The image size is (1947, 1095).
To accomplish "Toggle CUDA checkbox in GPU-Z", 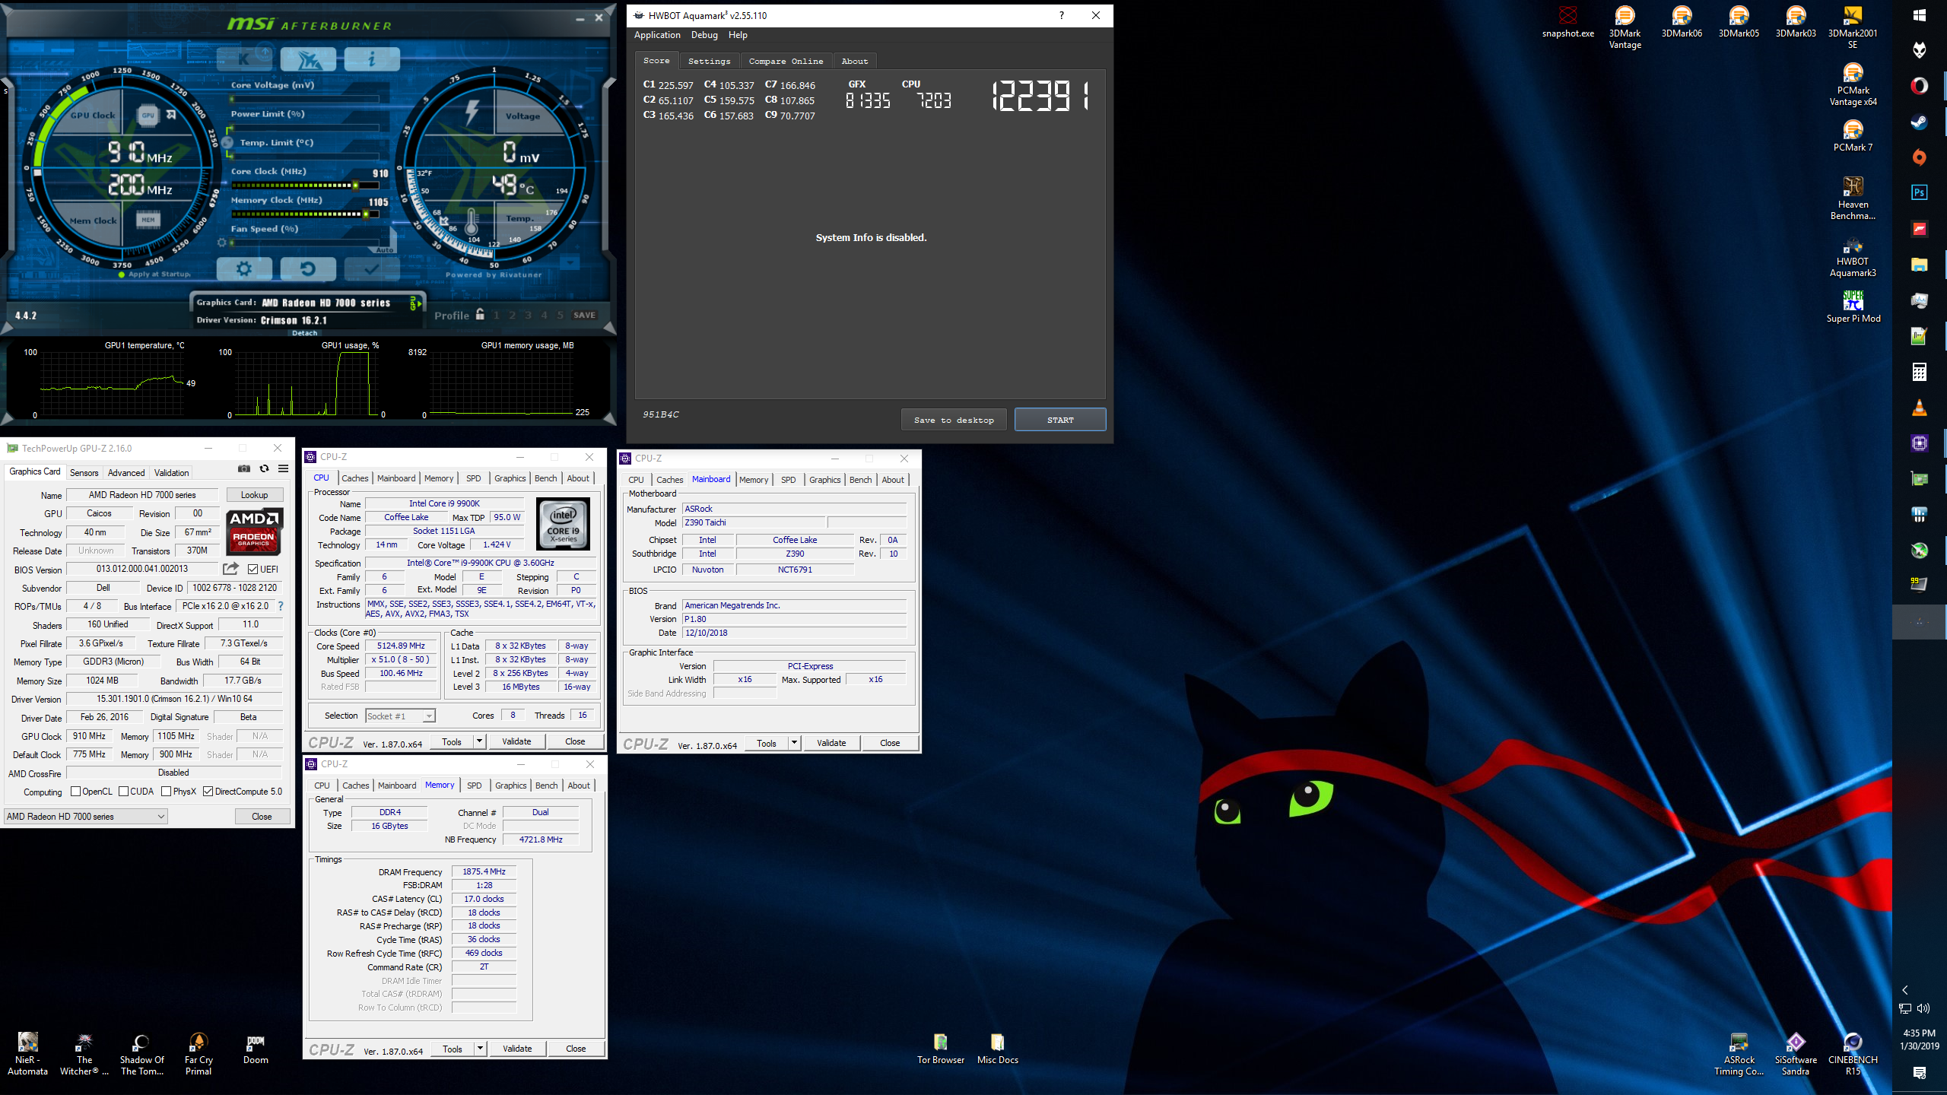I will coord(123,792).
